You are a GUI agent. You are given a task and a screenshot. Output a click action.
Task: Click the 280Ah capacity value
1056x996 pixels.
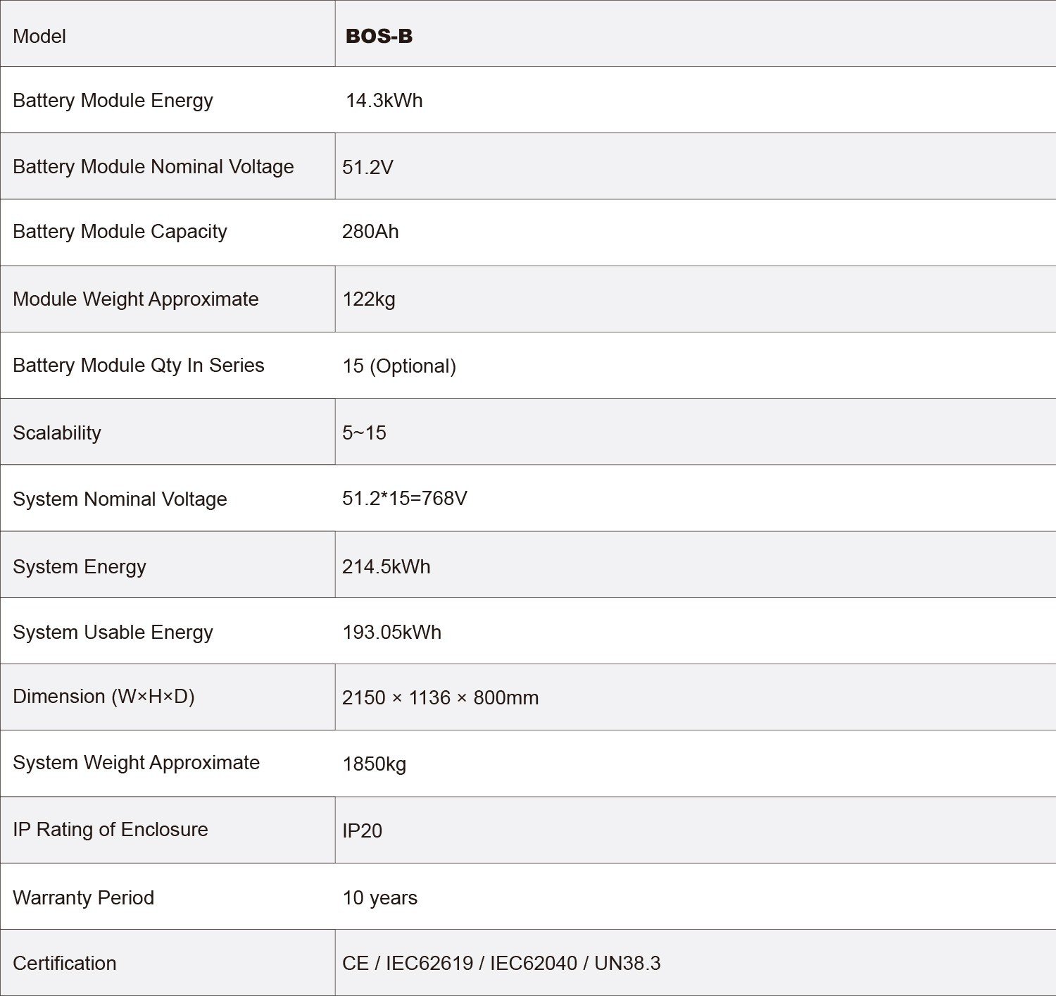[x=370, y=232]
